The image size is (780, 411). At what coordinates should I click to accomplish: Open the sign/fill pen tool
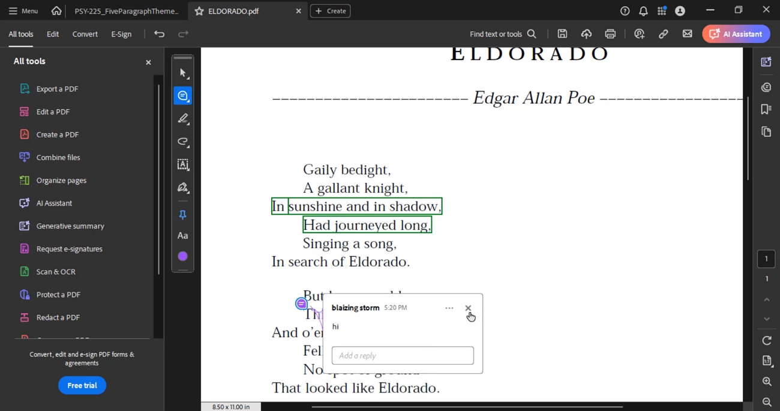pyautogui.click(x=183, y=188)
